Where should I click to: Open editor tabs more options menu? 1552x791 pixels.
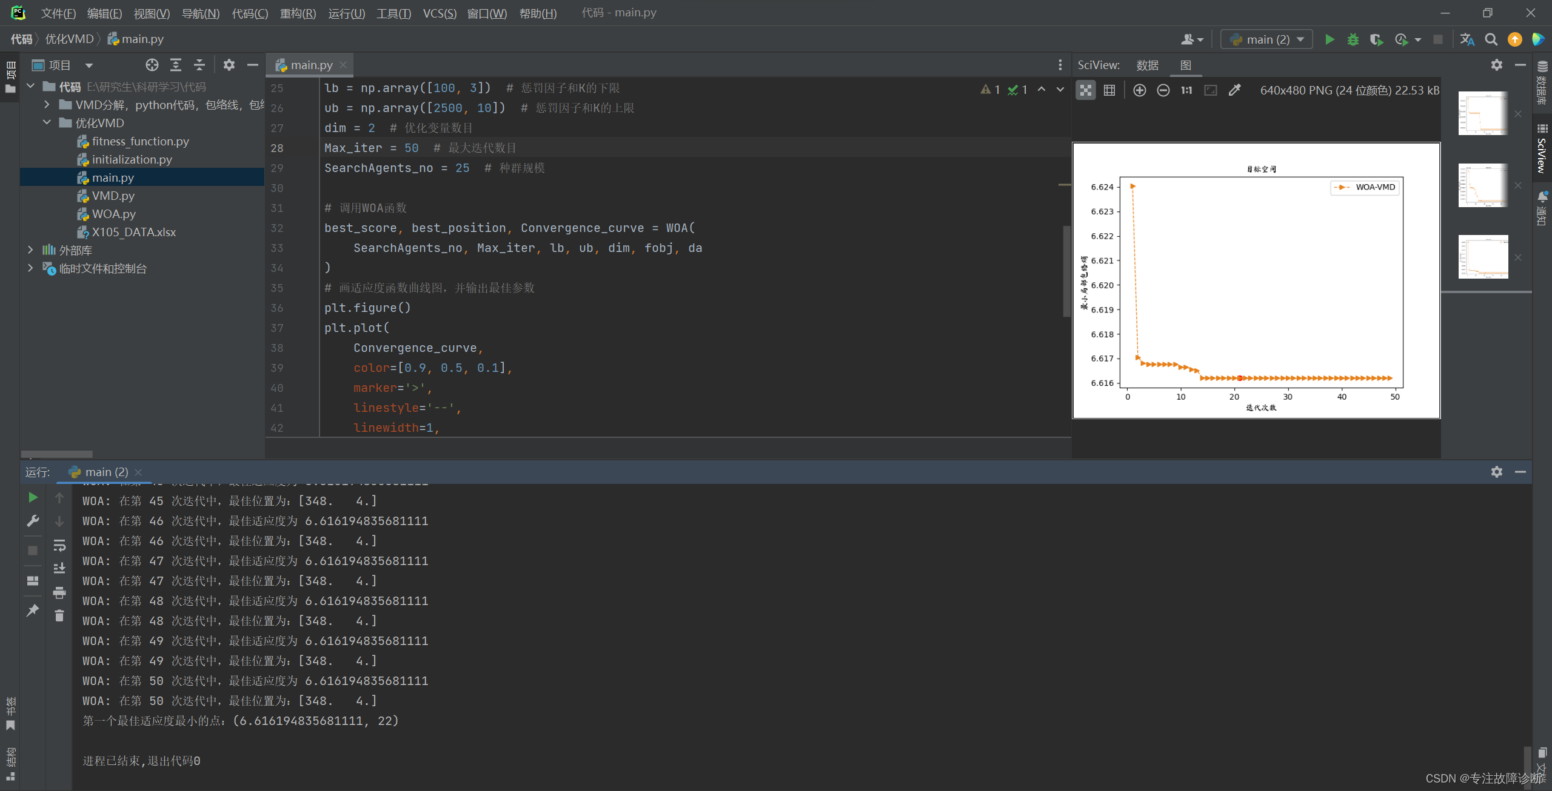(x=1060, y=65)
